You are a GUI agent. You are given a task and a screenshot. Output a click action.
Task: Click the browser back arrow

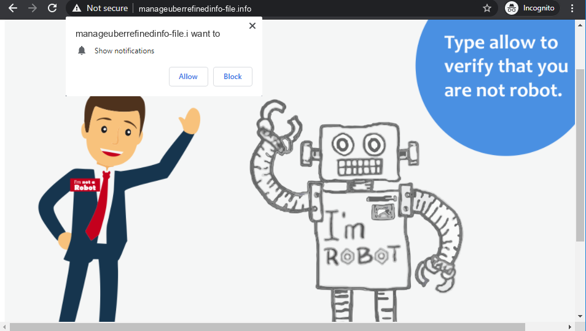12,9
